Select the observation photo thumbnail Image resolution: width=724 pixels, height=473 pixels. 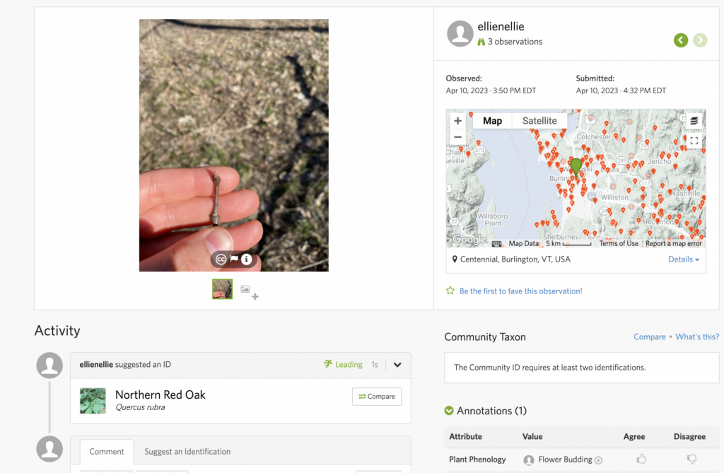[x=222, y=289]
